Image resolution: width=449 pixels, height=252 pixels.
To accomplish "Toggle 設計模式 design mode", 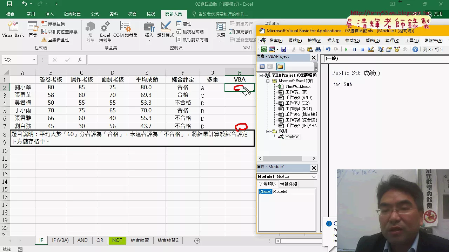I will (166, 29).
